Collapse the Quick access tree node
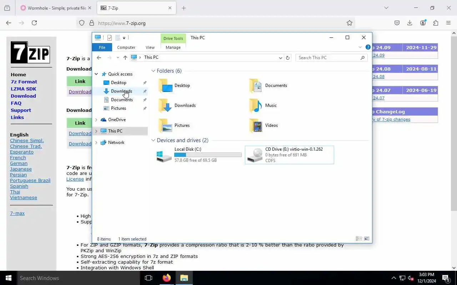 96,74
